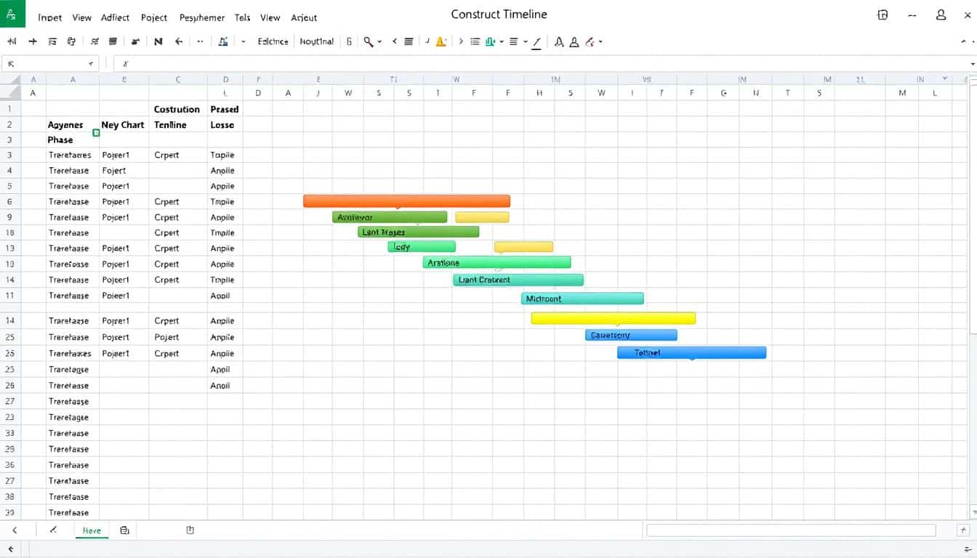Open the Tels menu

(243, 17)
